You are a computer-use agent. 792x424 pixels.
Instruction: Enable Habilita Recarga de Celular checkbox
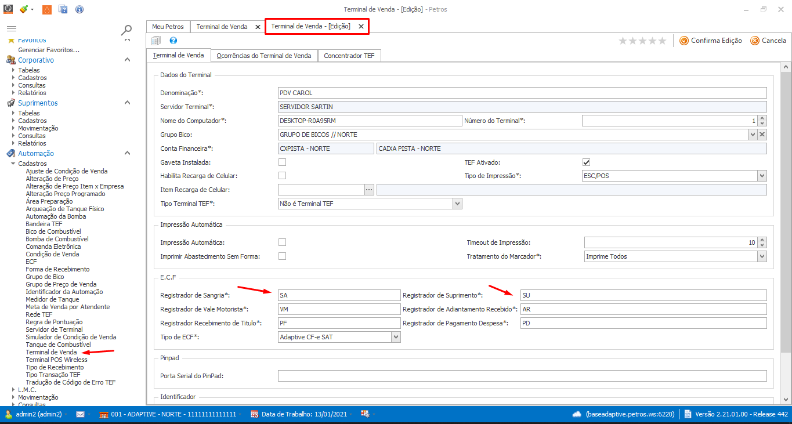pyautogui.click(x=283, y=175)
